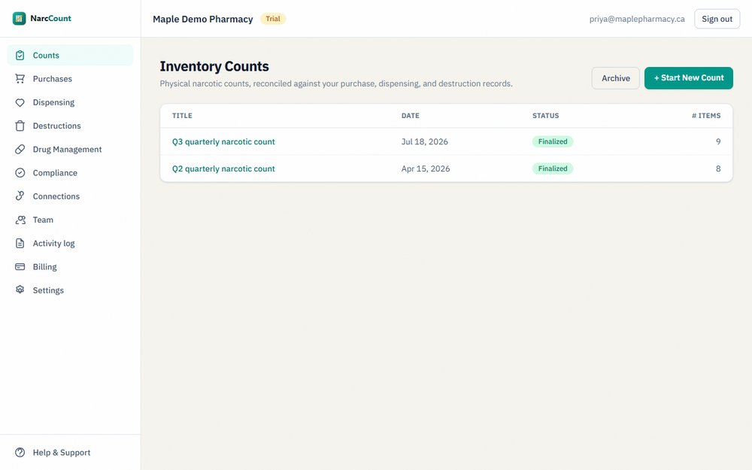Click the Destructions trash icon

pyautogui.click(x=20, y=126)
